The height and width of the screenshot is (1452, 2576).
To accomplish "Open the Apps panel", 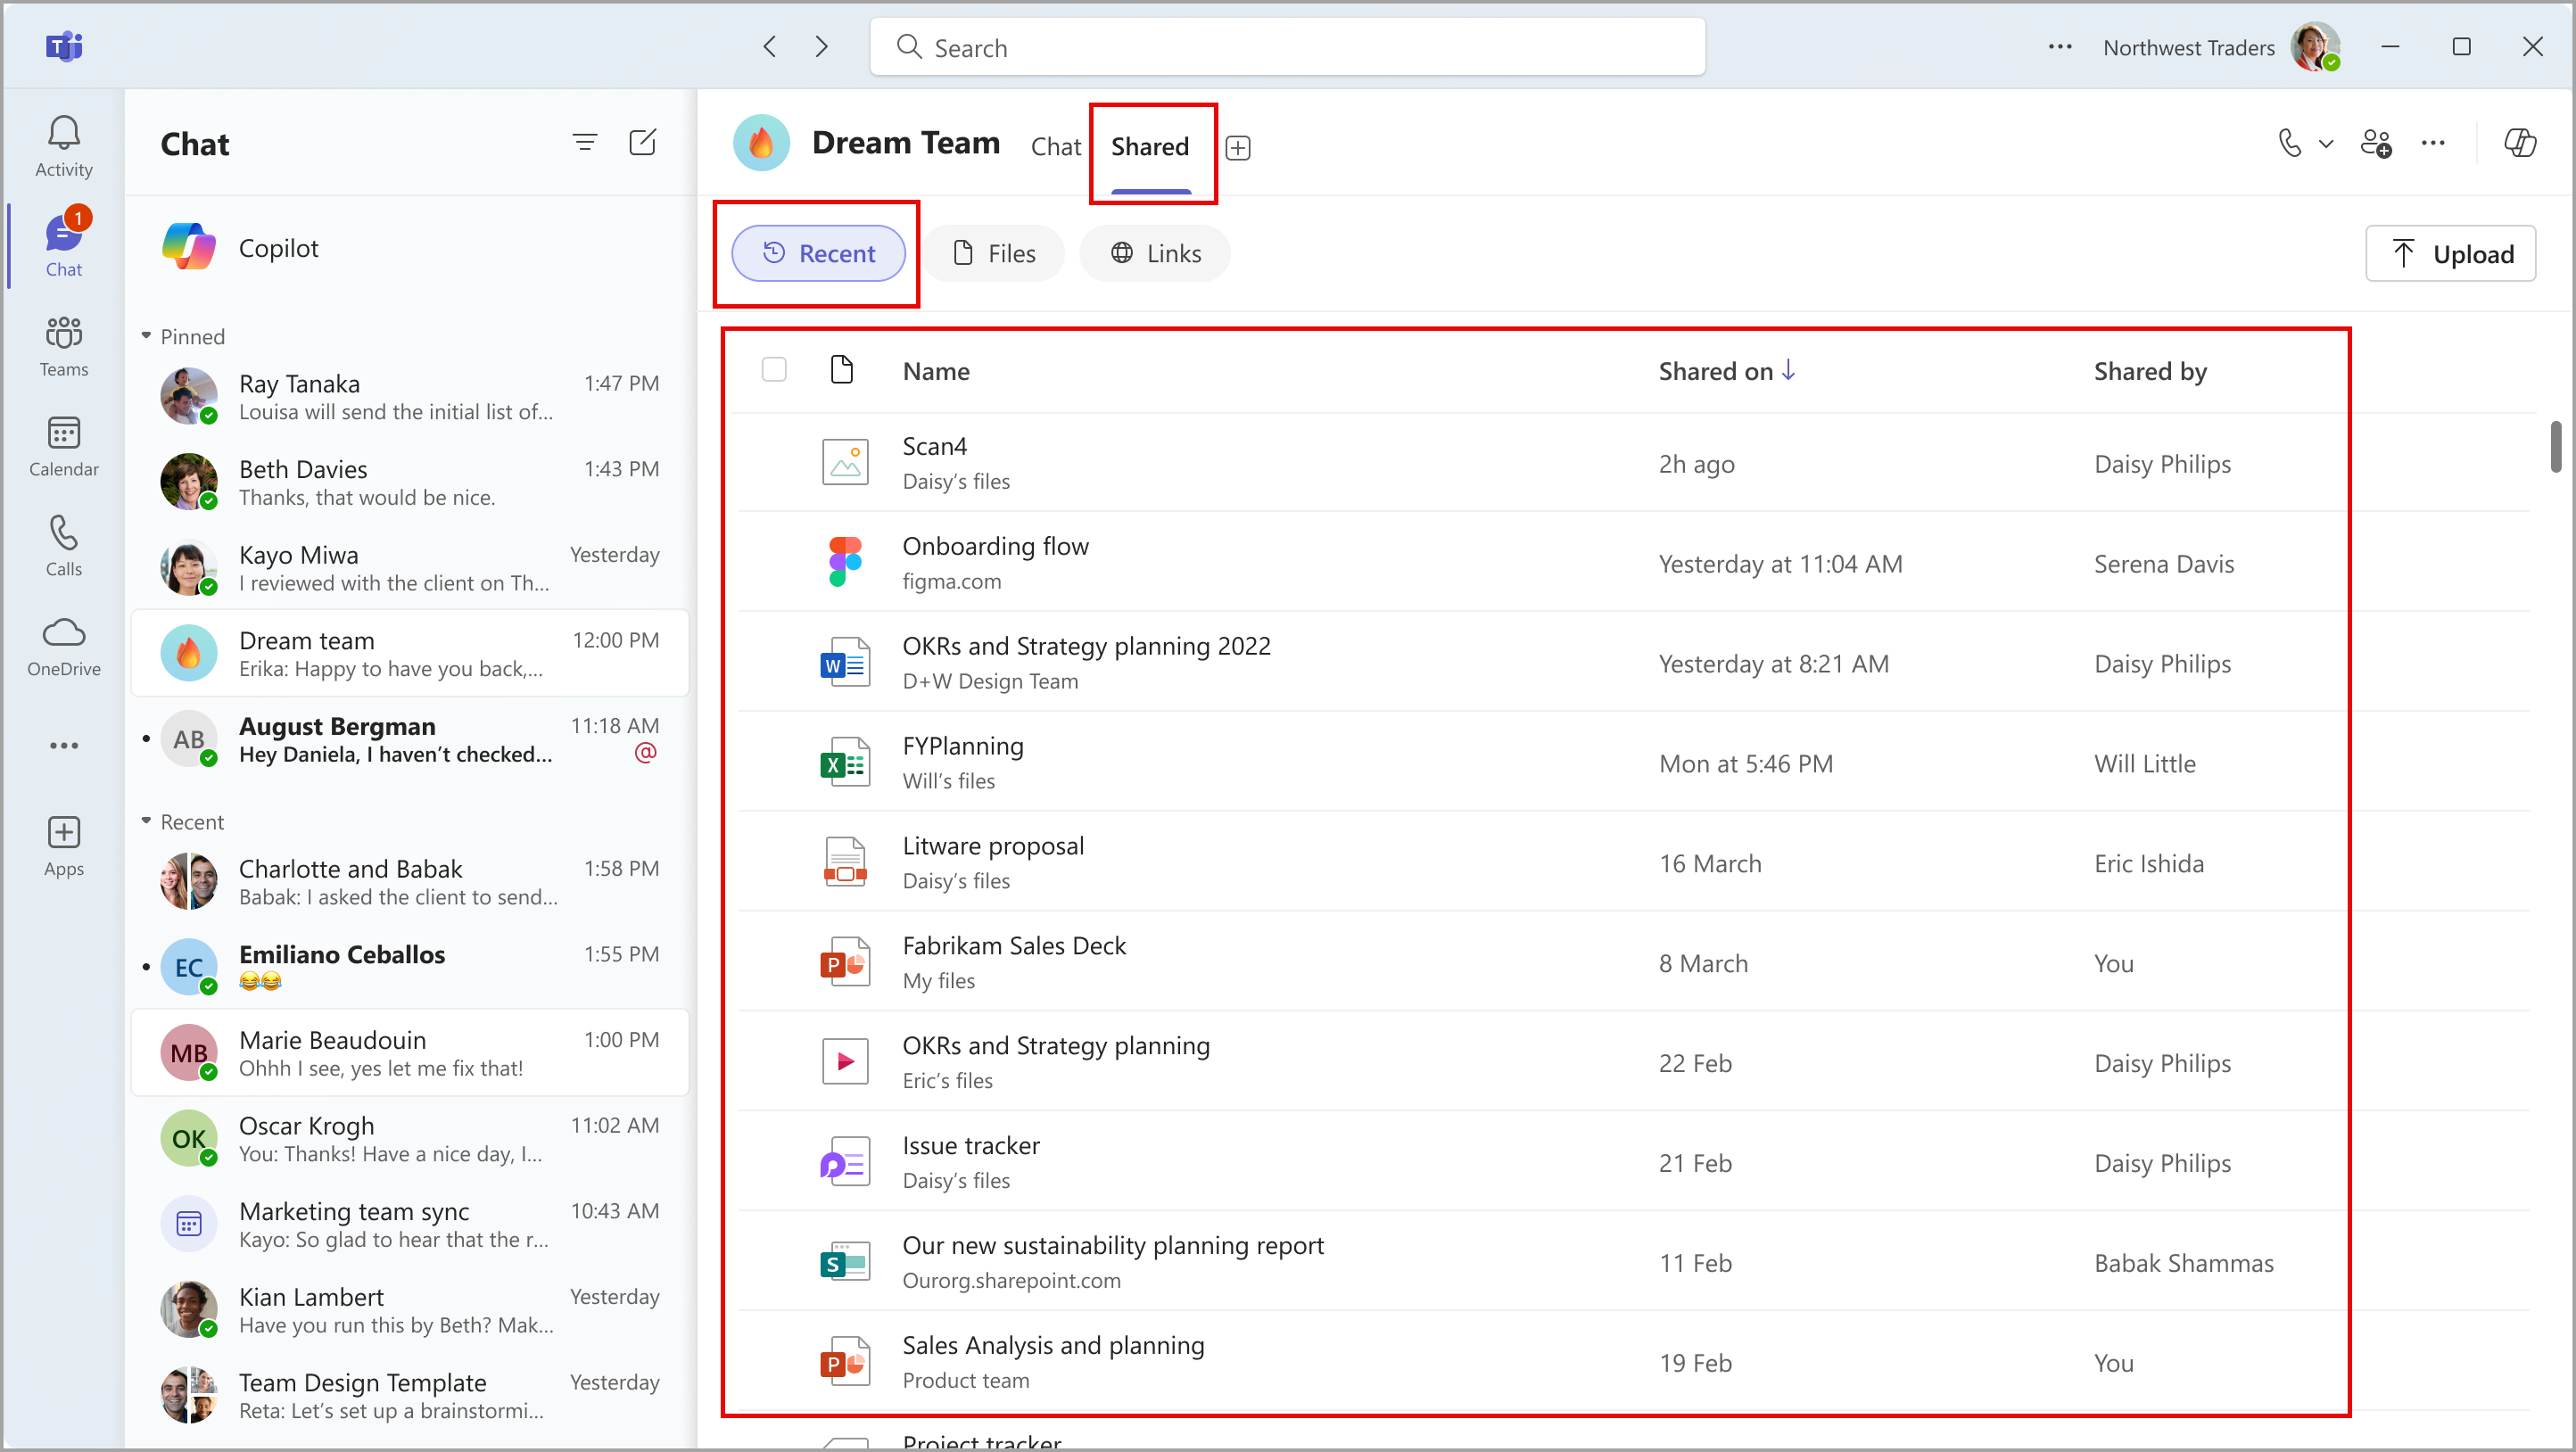I will click(x=62, y=842).
